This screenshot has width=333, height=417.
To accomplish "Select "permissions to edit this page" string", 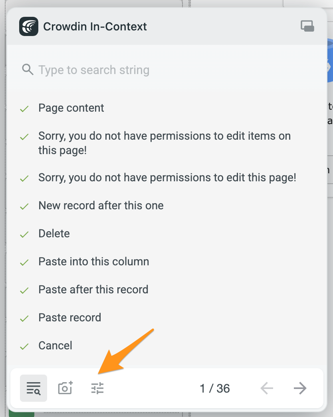I will (167, 178).
